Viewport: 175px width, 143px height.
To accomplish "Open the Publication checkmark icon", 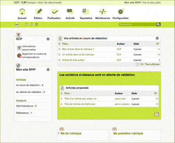I will [54, 12].
